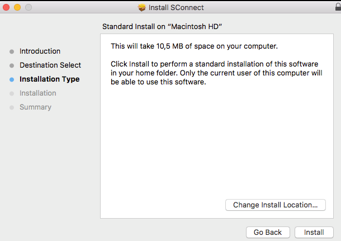This screenshot has height=241, width=341.
Task: Open Change Install Location options
Action: click(x=276, y=205)
